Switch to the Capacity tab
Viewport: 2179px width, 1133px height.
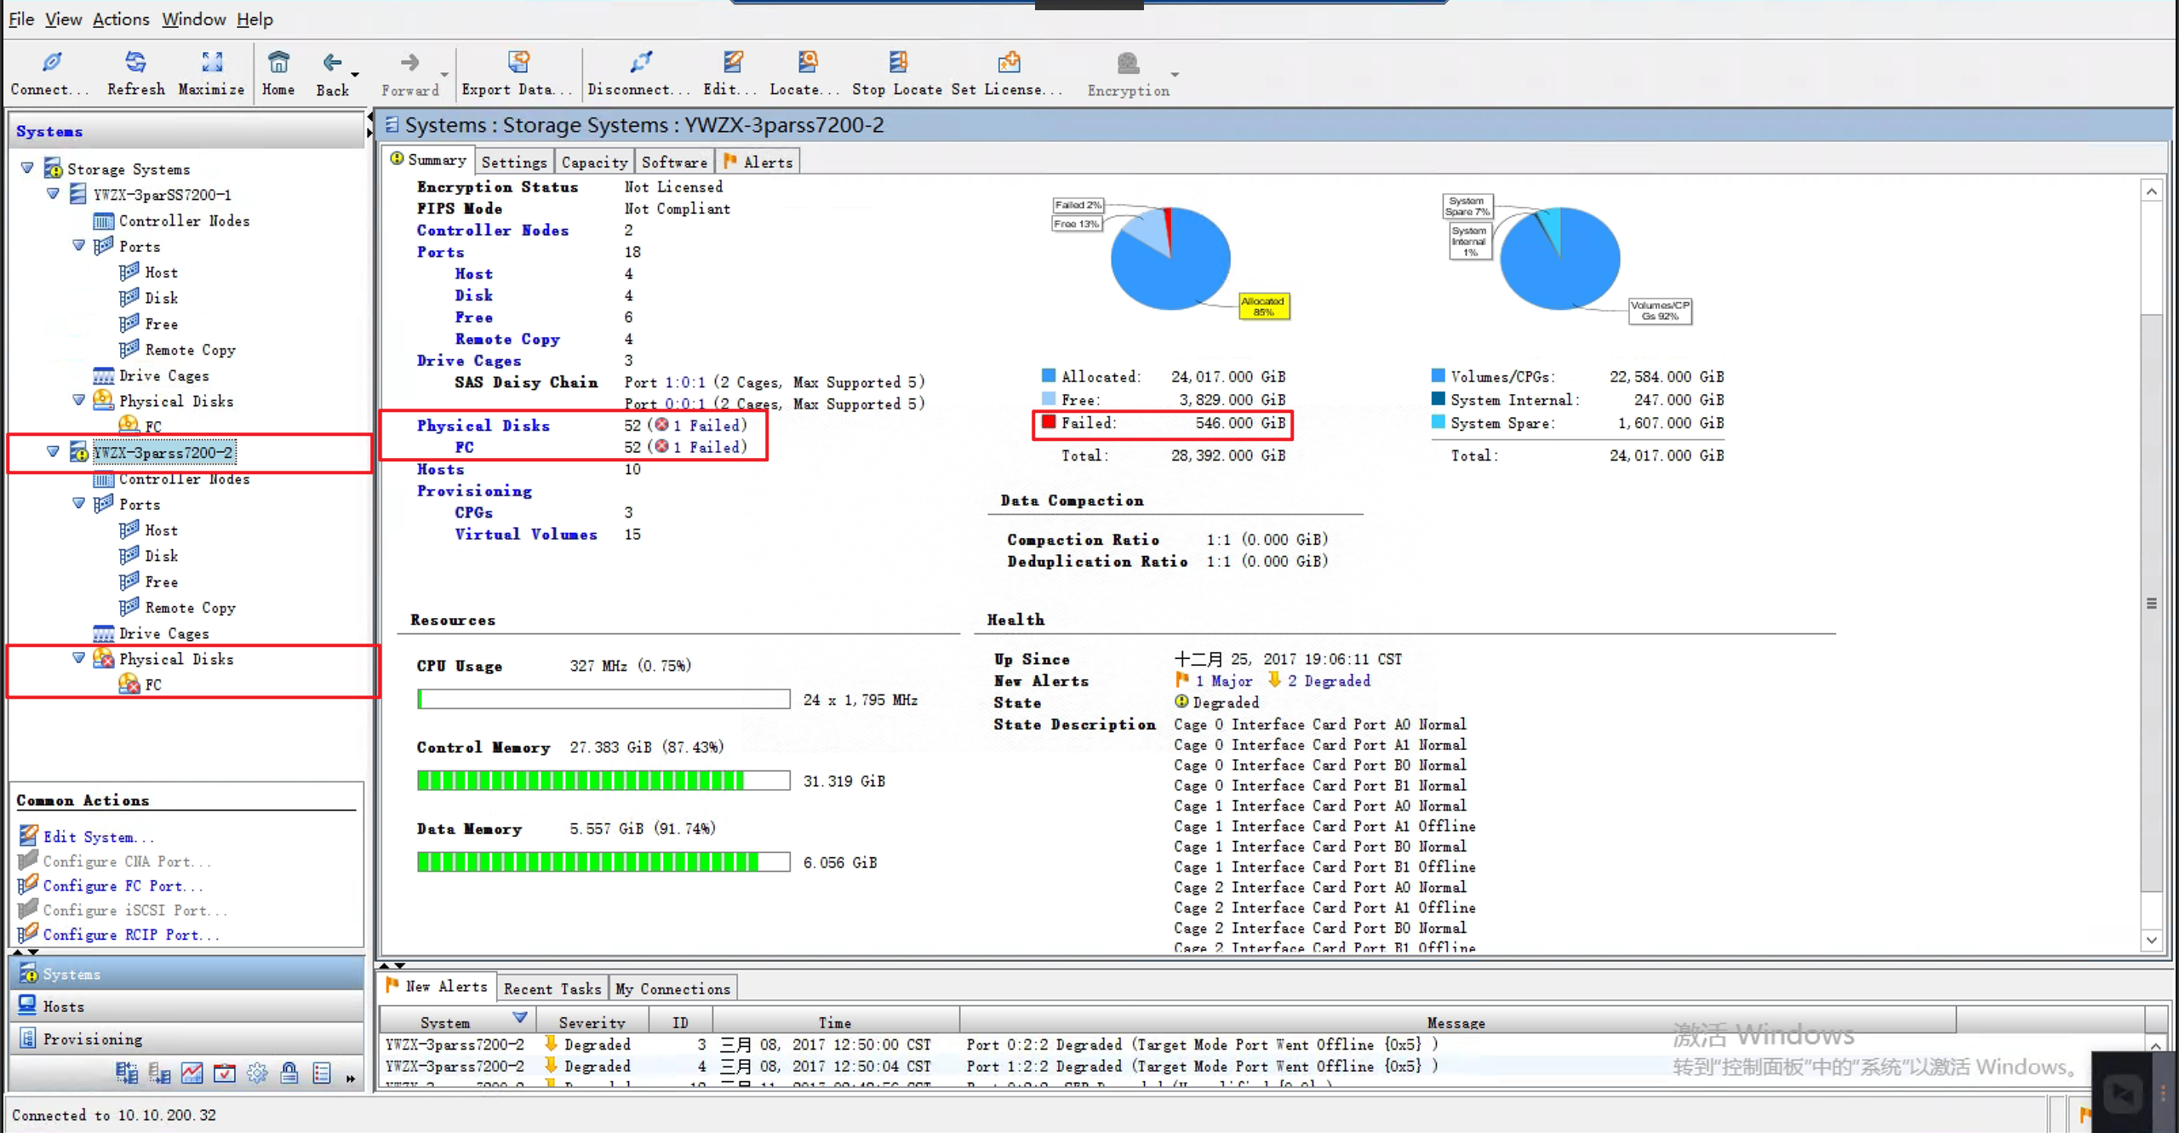pyautogui.click(x=594, y=162)
